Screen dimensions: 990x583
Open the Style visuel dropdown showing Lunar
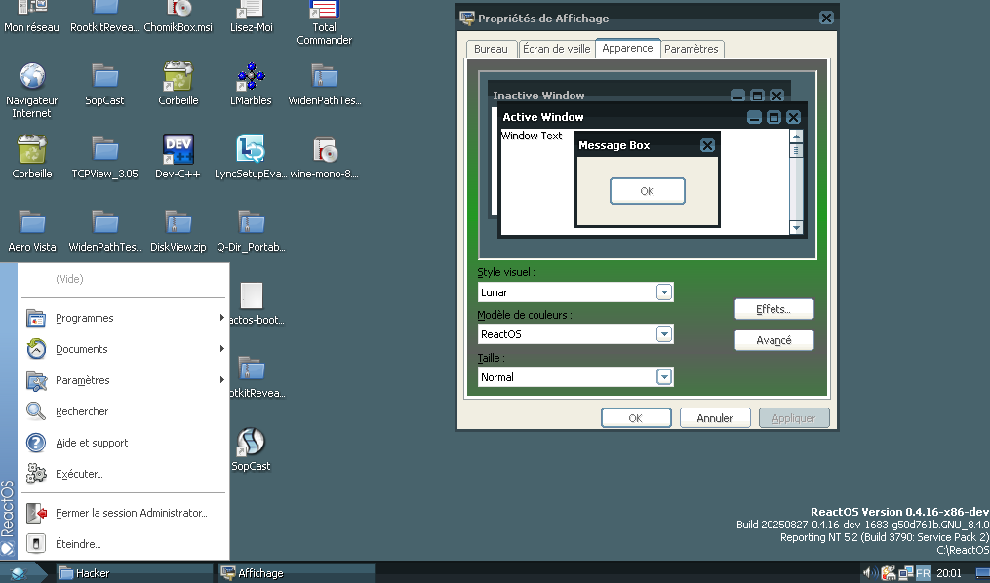click(x=575, y=292)
